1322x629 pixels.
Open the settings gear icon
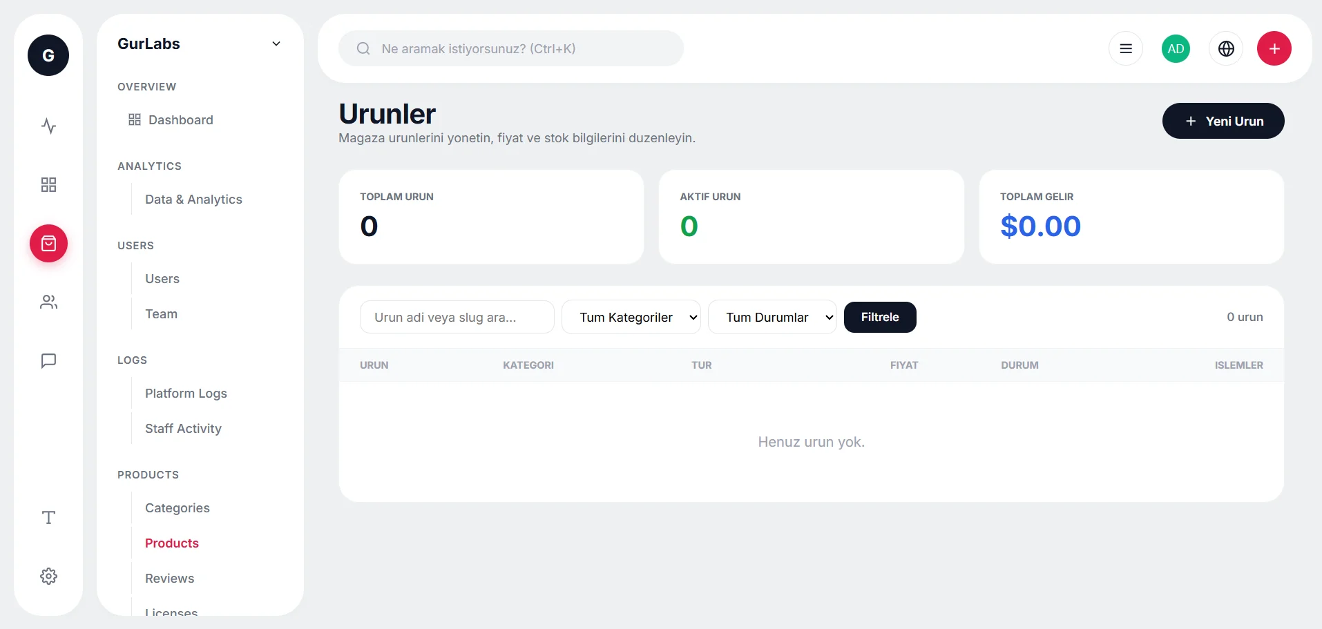[48, 576]
